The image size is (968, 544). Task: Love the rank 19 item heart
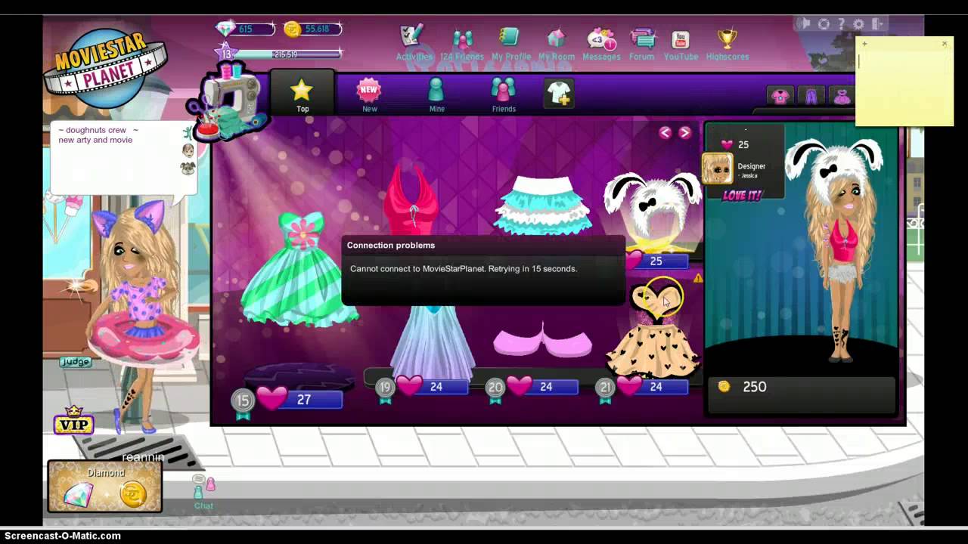pos(410,386)
